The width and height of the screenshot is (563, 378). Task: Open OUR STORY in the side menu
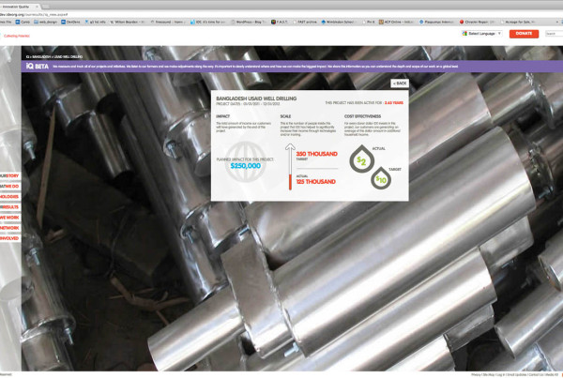click(9, 176)
